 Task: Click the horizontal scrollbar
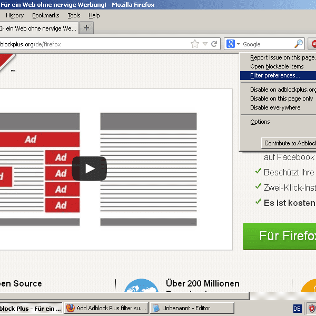pyautogui.click(x=124, y=295)
